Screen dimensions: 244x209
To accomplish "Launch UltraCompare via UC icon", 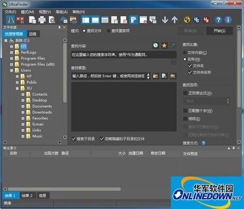I will click(196, 20).
